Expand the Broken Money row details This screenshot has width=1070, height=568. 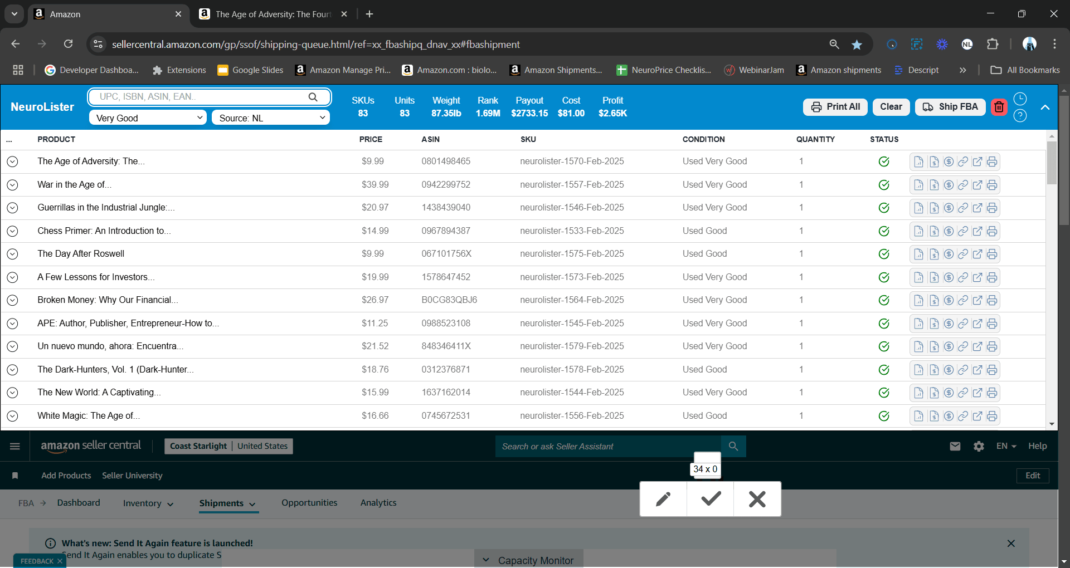(12, 300)
